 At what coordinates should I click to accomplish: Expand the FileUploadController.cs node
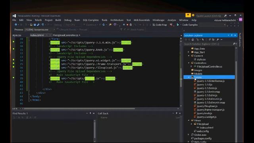click(191, 66)
